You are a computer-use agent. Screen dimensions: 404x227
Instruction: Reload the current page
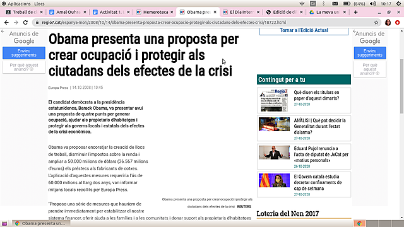pos(25,23)
